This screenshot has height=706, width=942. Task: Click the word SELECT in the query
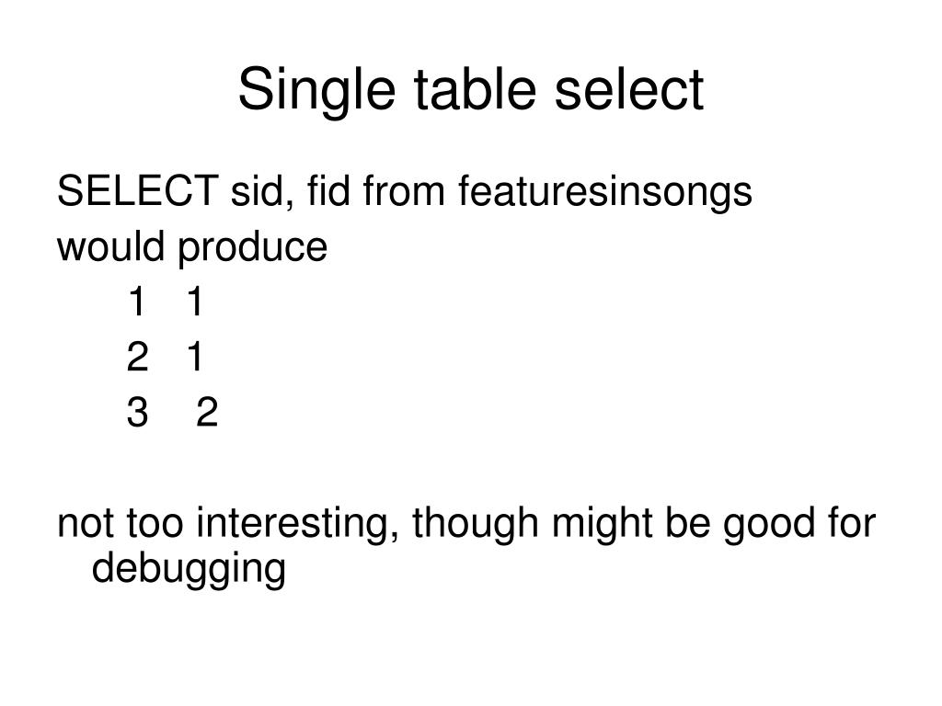click(x=137, y=191)
